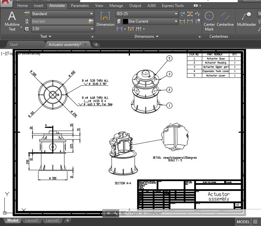Add a new drawing tab
This screenshot has width=261, height=226.
tap(96, 45)
